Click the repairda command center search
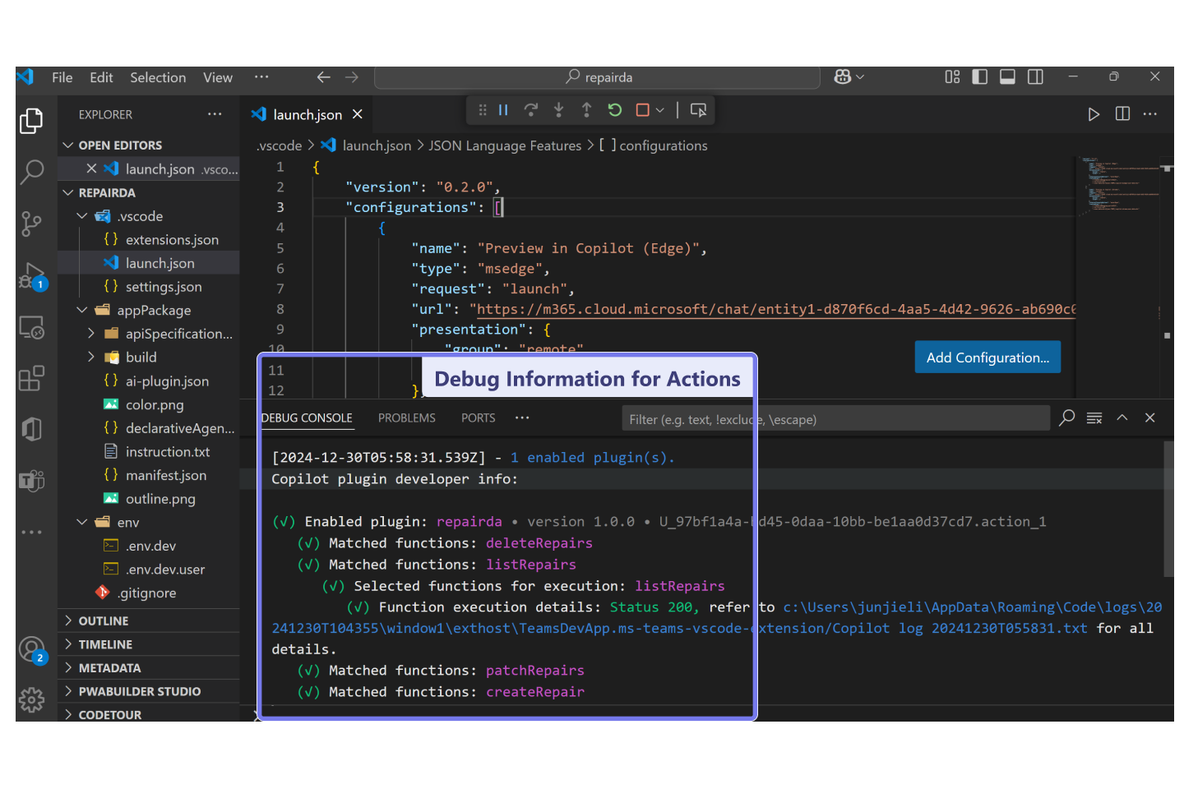This screenshot has height=789, width=1184. (x=597, y=77)
